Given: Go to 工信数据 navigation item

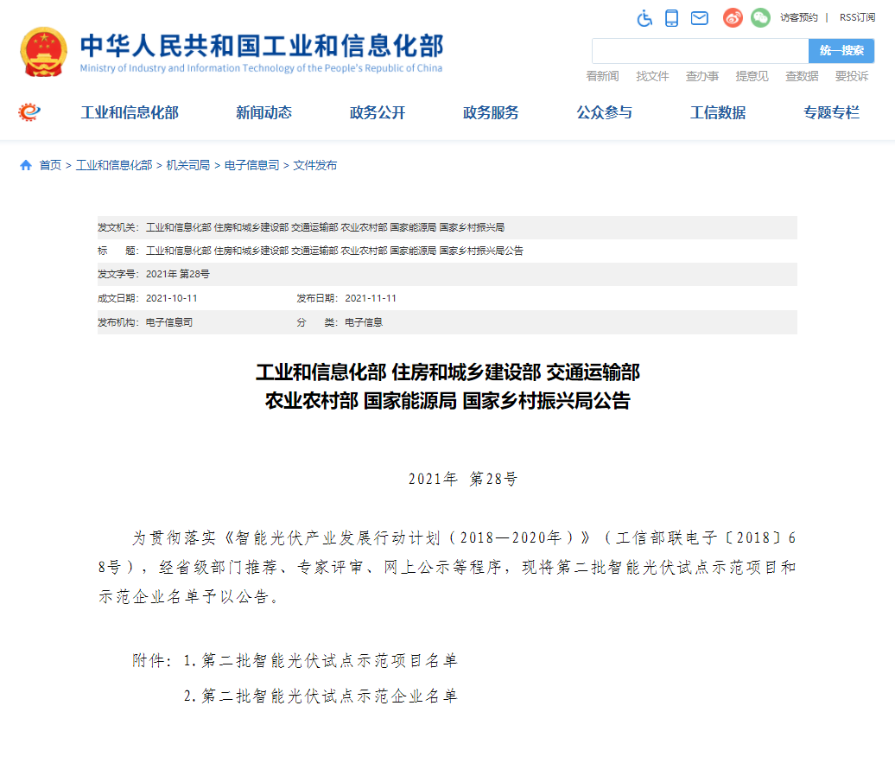Looking at the screenshot, I should (718, 112).
